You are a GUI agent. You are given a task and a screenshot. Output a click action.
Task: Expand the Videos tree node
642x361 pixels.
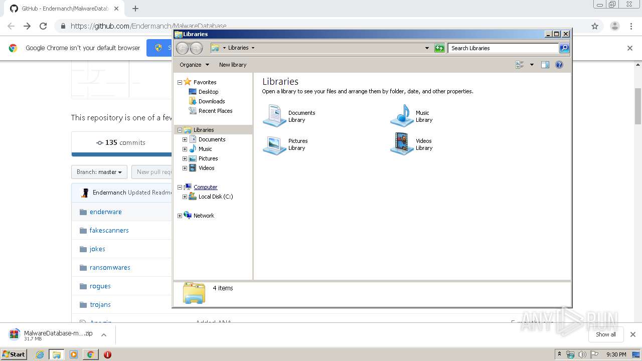[185, 168]
